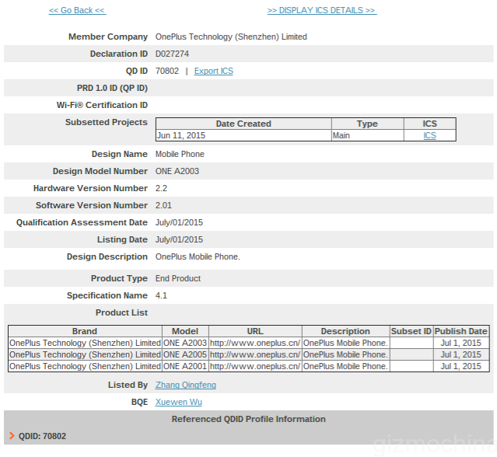
Task: Click the Jun 11, 2015 date cell
Action: point(243,135)
